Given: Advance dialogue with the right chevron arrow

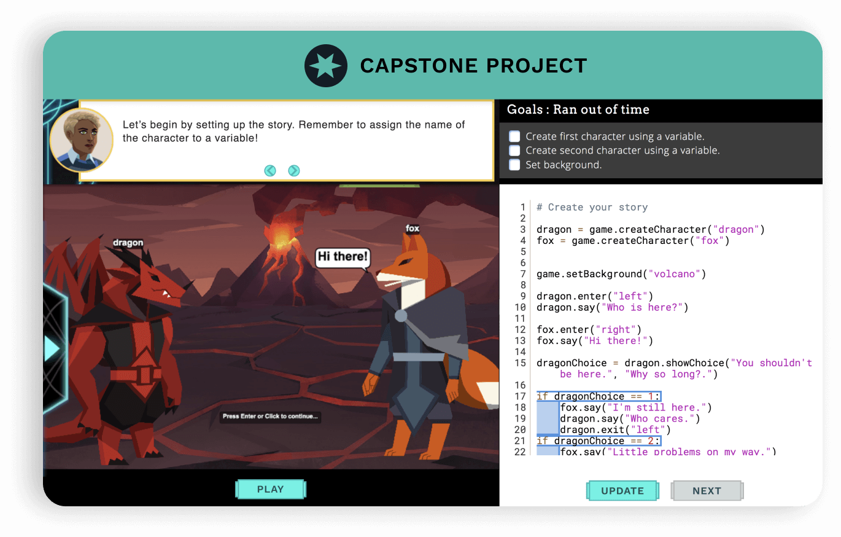Looking at the screenshot, I should (293, 171).
